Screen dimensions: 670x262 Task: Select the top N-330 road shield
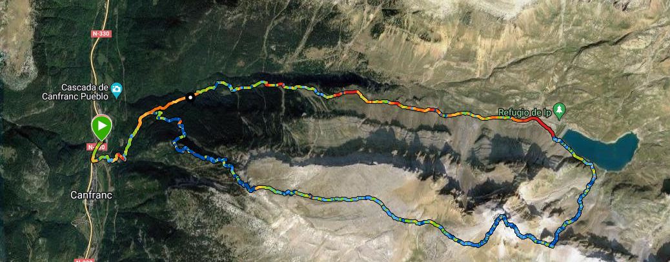click(101, 34)
